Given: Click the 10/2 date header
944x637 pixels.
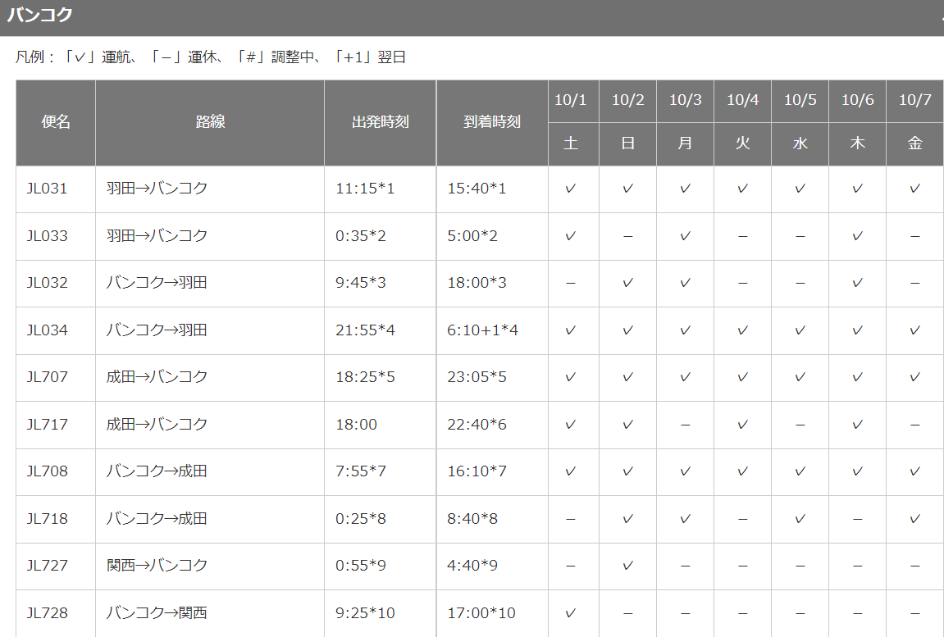Looking at the screenshot, I should click(x=628, y=101).
